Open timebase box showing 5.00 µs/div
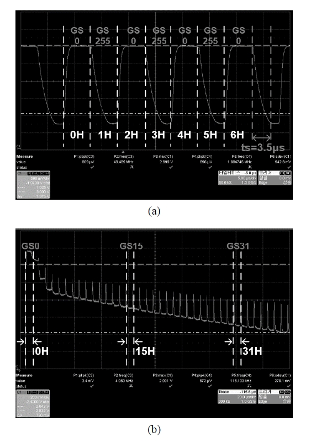 pos(238,178)
